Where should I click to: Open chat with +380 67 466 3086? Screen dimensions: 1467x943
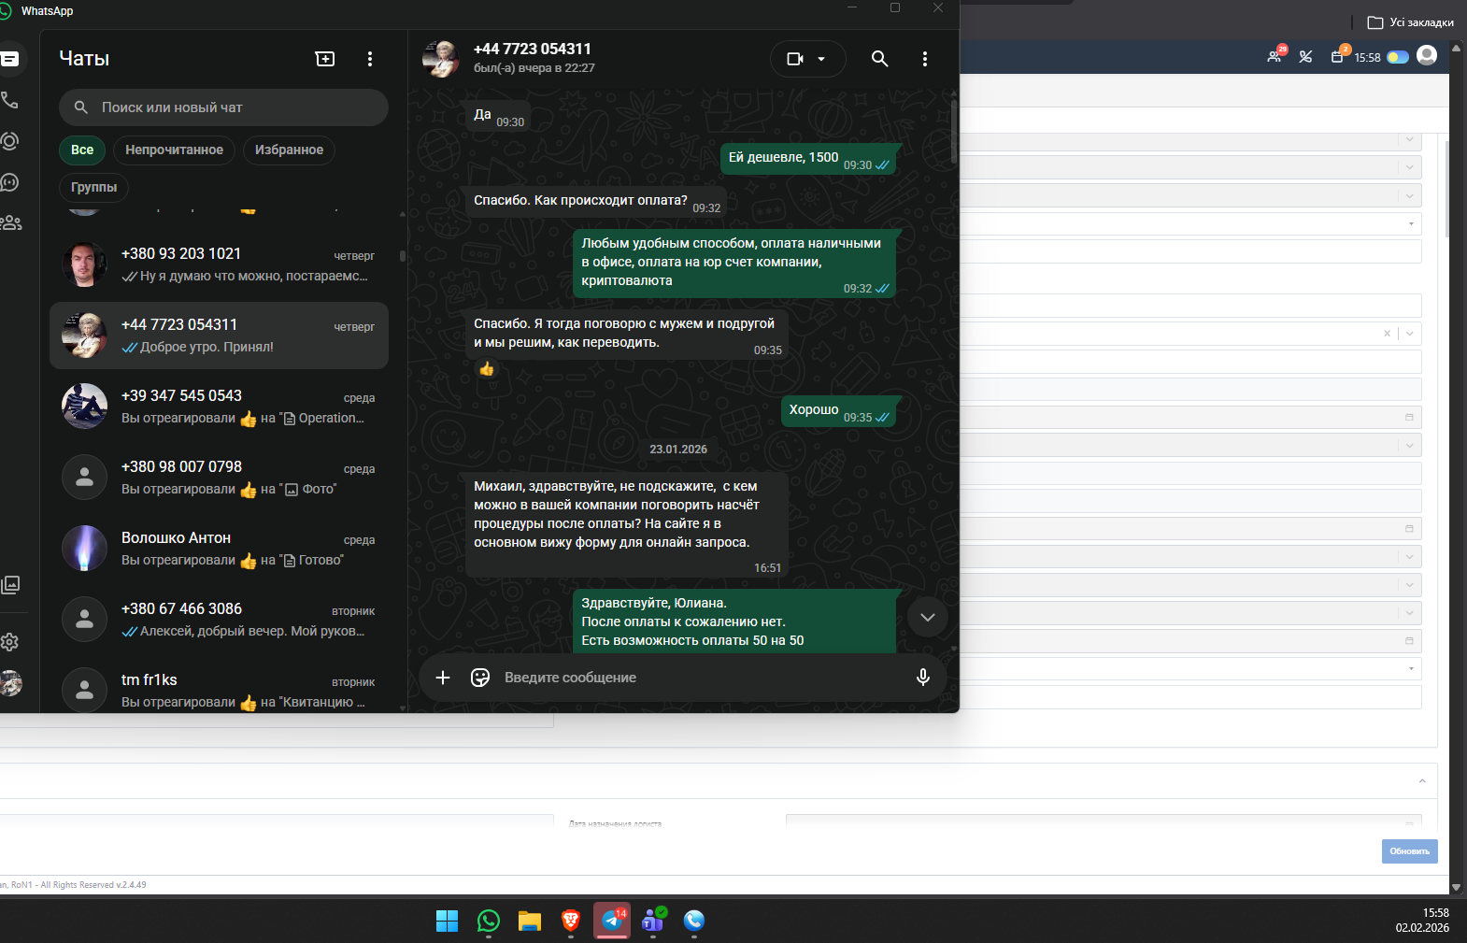tap(219, 620)
